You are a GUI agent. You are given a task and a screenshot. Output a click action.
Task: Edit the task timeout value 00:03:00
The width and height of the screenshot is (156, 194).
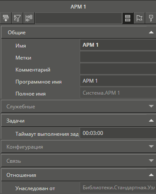(118, 133)
